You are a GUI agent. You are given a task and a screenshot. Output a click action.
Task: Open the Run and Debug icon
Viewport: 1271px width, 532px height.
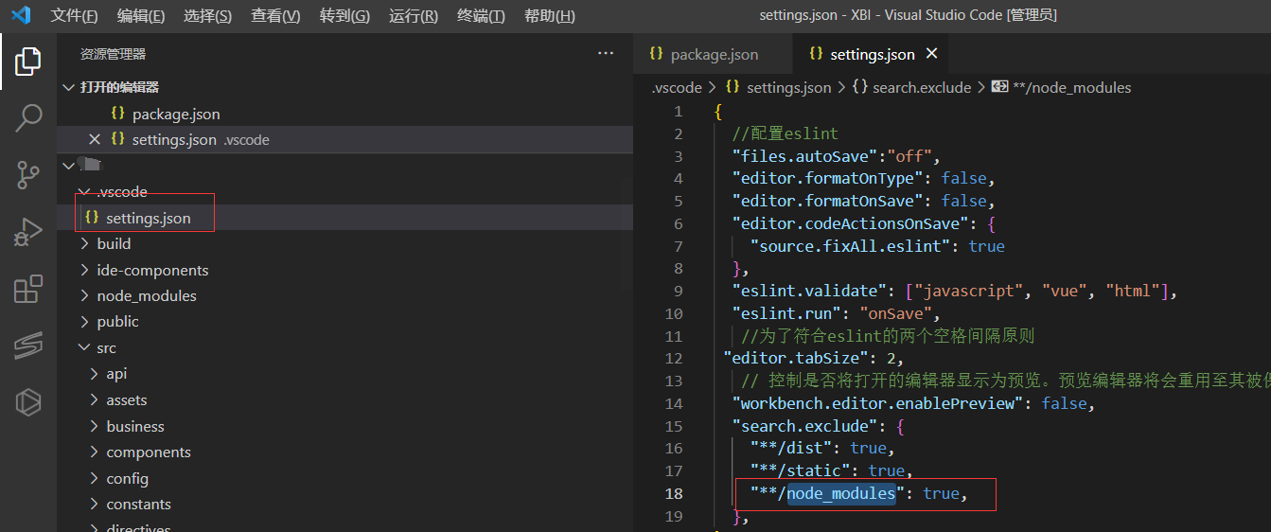[28, 232]
